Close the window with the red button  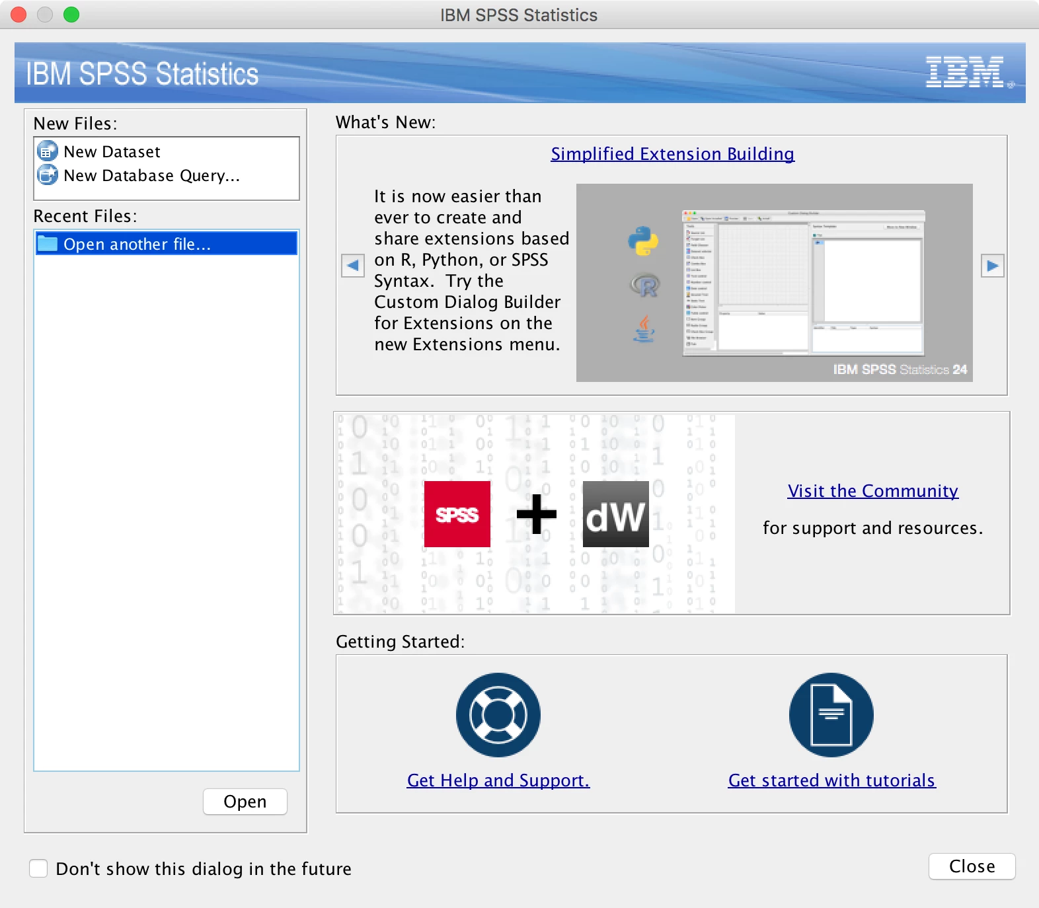[19, 15]
